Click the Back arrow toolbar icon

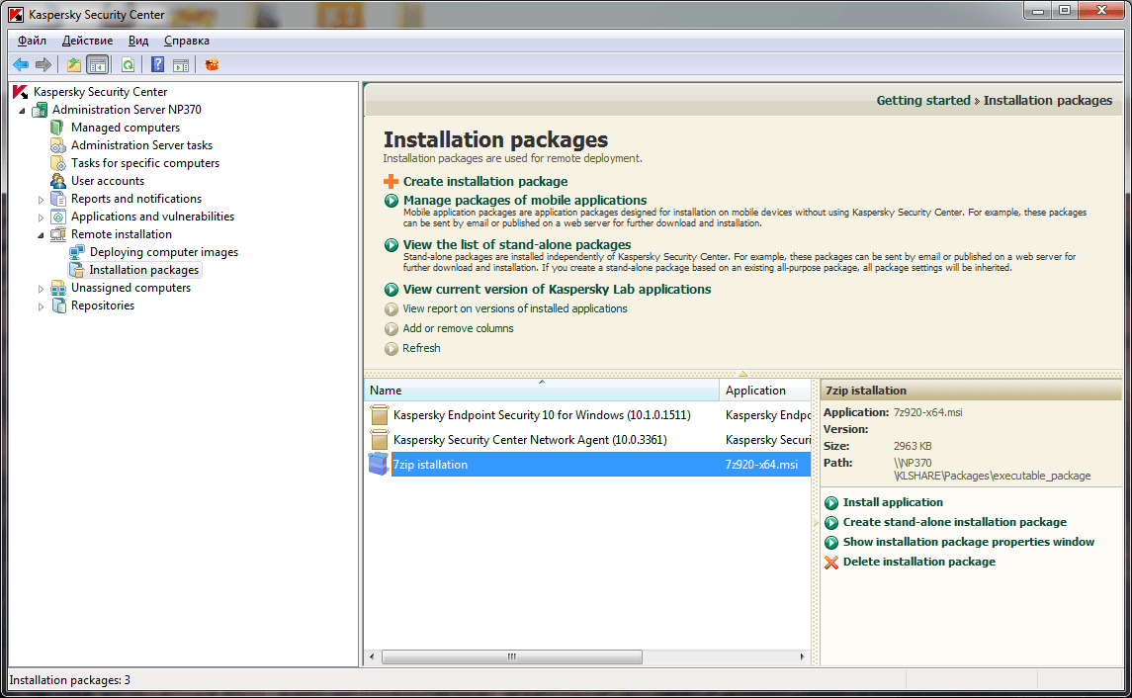(x=21, y=65)
